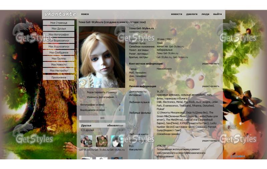Click the Тема Get-Styles.ru profile name
Image resolution: width=267 pixels, height=169 pixels.
141,28
